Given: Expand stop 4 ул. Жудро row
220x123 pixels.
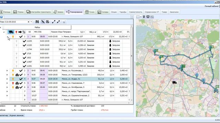Looking at the screenshot, I should 7,79.
